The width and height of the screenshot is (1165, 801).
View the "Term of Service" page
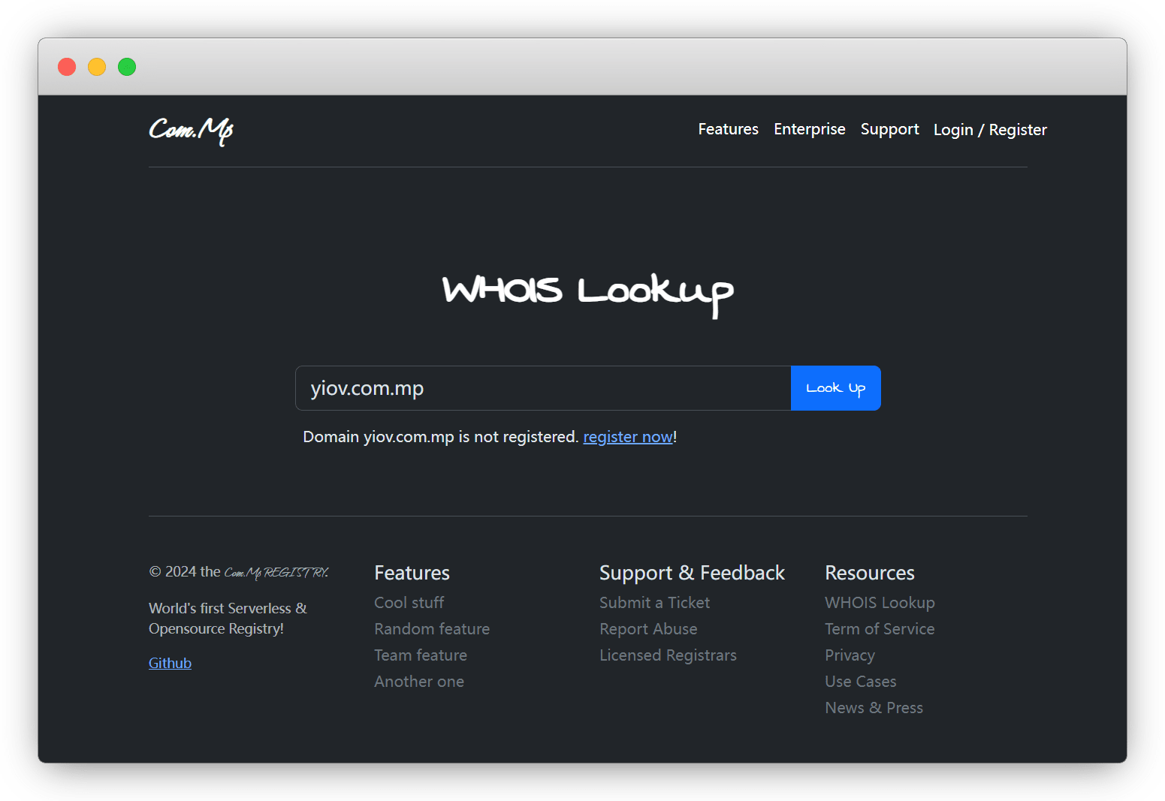pos(880,629)
